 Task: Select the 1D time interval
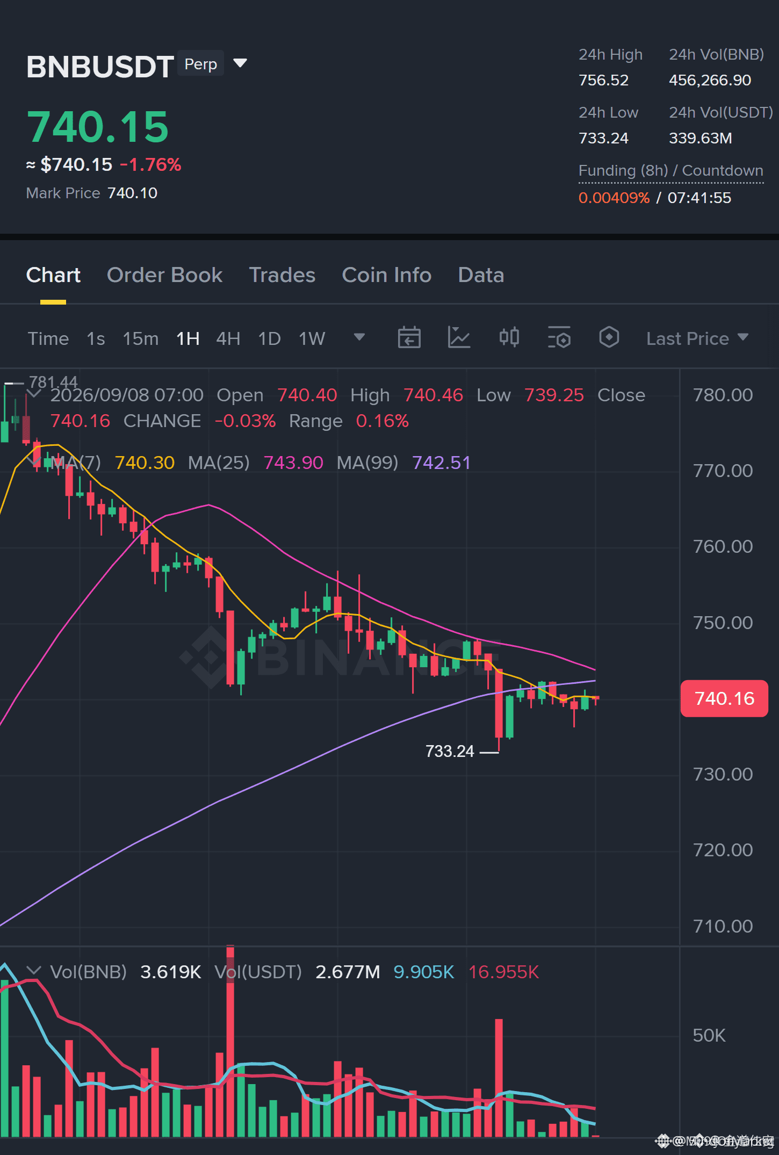(270, 338)
